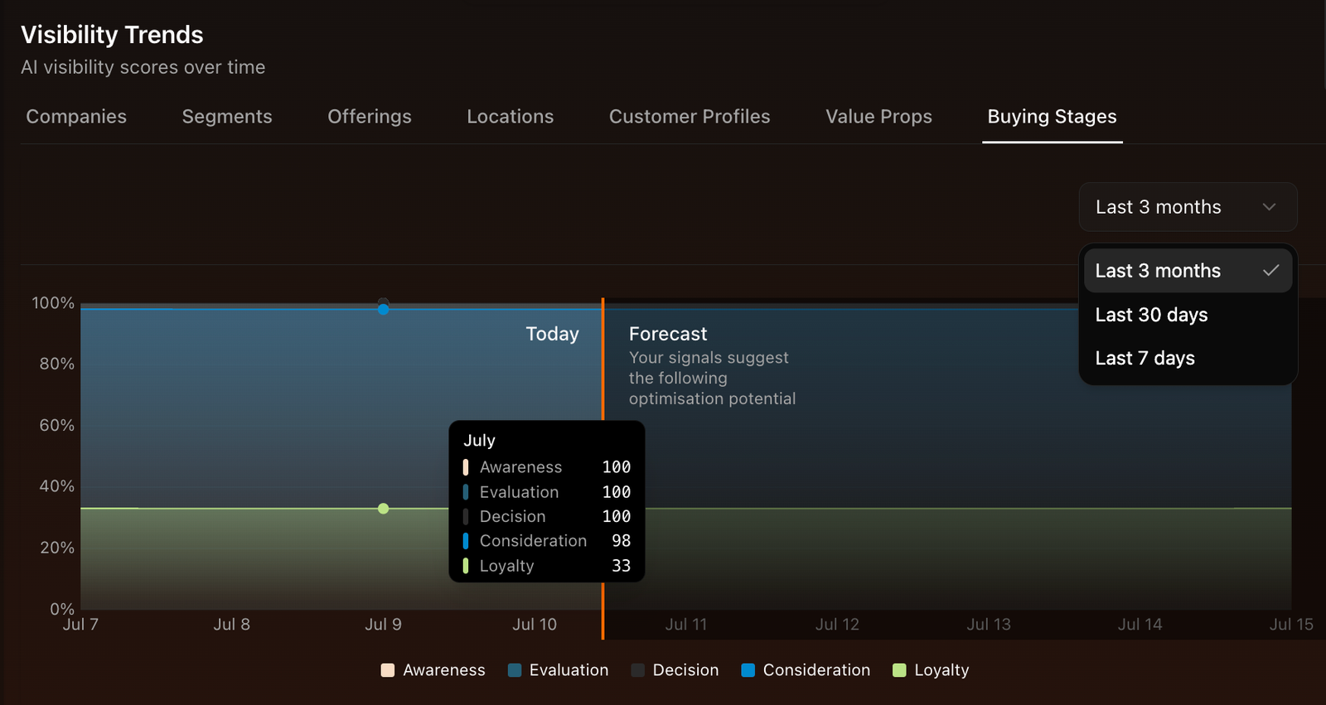Click the blue Consideration data point on Jul 9
1326x705 pixels.
383,310
